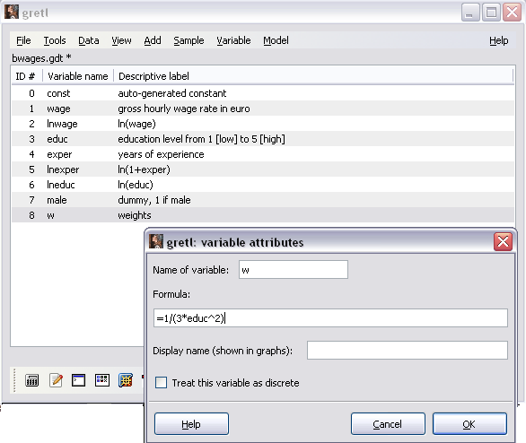526x443 pixels.
Task: Click the ID # column header
Action: tap(27, 76)
